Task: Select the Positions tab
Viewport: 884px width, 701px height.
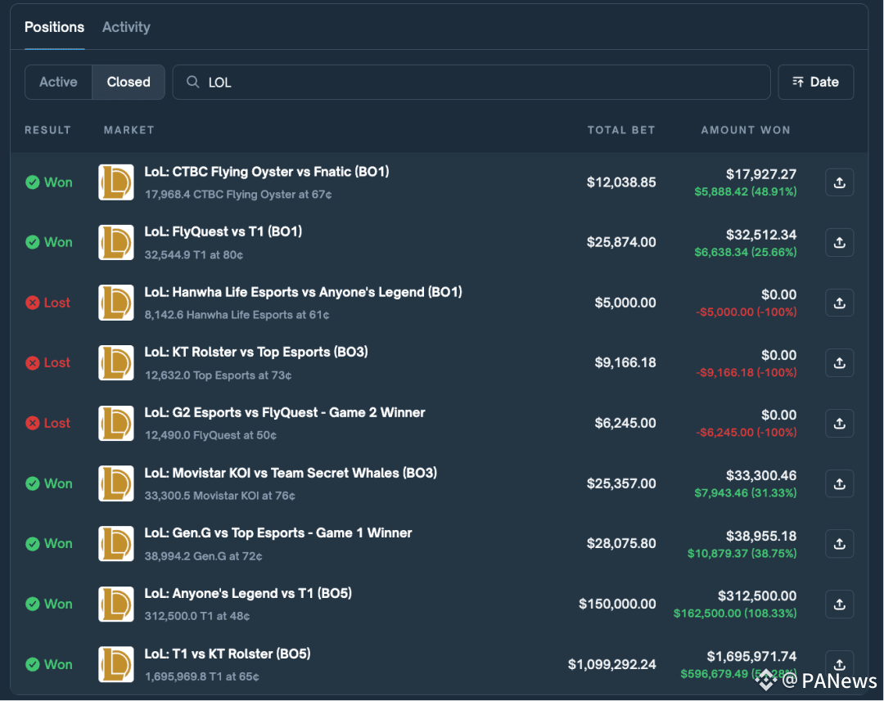Action: click(x=54, y=27)
